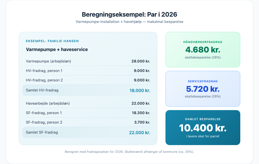Click the footnote about fradragssatser for 2026
This screenshot has height=164, width=259.
(x=129, y=151)
